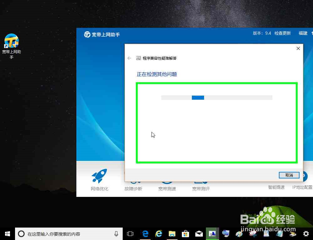Viewport: 313px width, 240px height.
Task: Open Snipping Tool scissors icon in taskbar
Action: pyautogui.click(x=253, y=234)
